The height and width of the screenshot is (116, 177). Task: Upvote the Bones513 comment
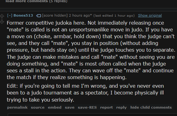pos(2,16)
